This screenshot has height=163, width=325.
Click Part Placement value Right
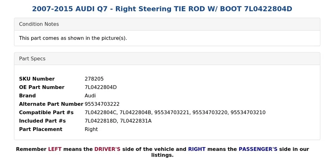[91, 129]
